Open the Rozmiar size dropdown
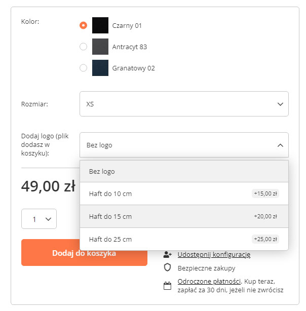The height and width of the screenshot is (311, 306). (184, 104)
